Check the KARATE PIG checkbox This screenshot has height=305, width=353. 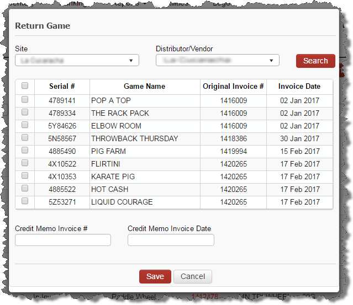[x=25, y=175]
